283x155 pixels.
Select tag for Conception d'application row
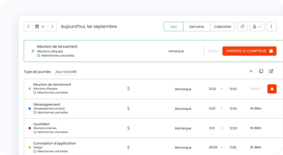(x=51, y=151)
